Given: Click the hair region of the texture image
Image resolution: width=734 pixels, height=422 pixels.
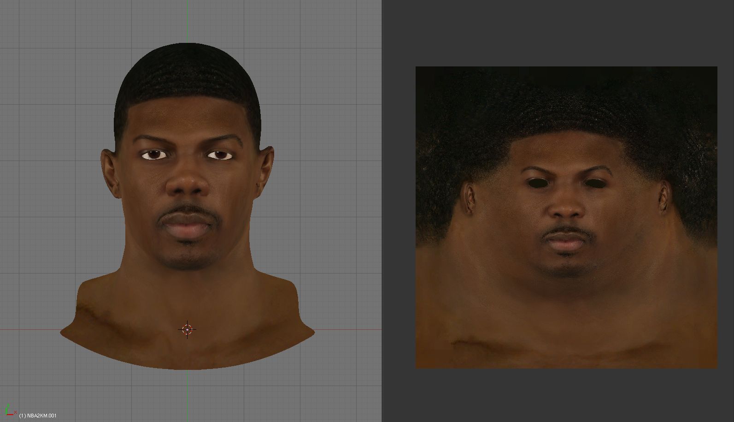Looking at the screenshot, I should click(x=566, y=106).
